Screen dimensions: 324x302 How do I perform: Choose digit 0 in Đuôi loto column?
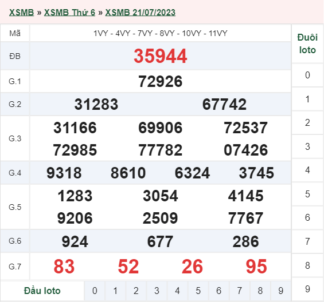coord(307,75)
